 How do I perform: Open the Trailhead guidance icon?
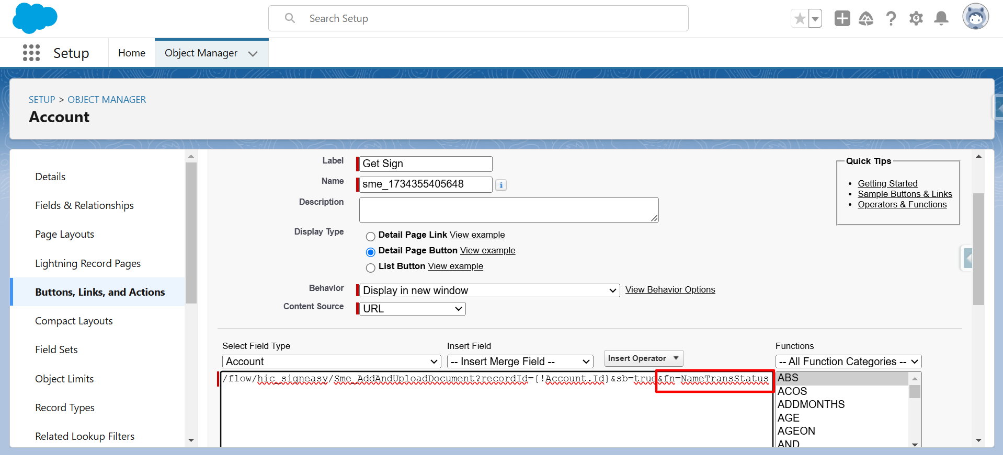pyautogui.click(x=866, y=18)
